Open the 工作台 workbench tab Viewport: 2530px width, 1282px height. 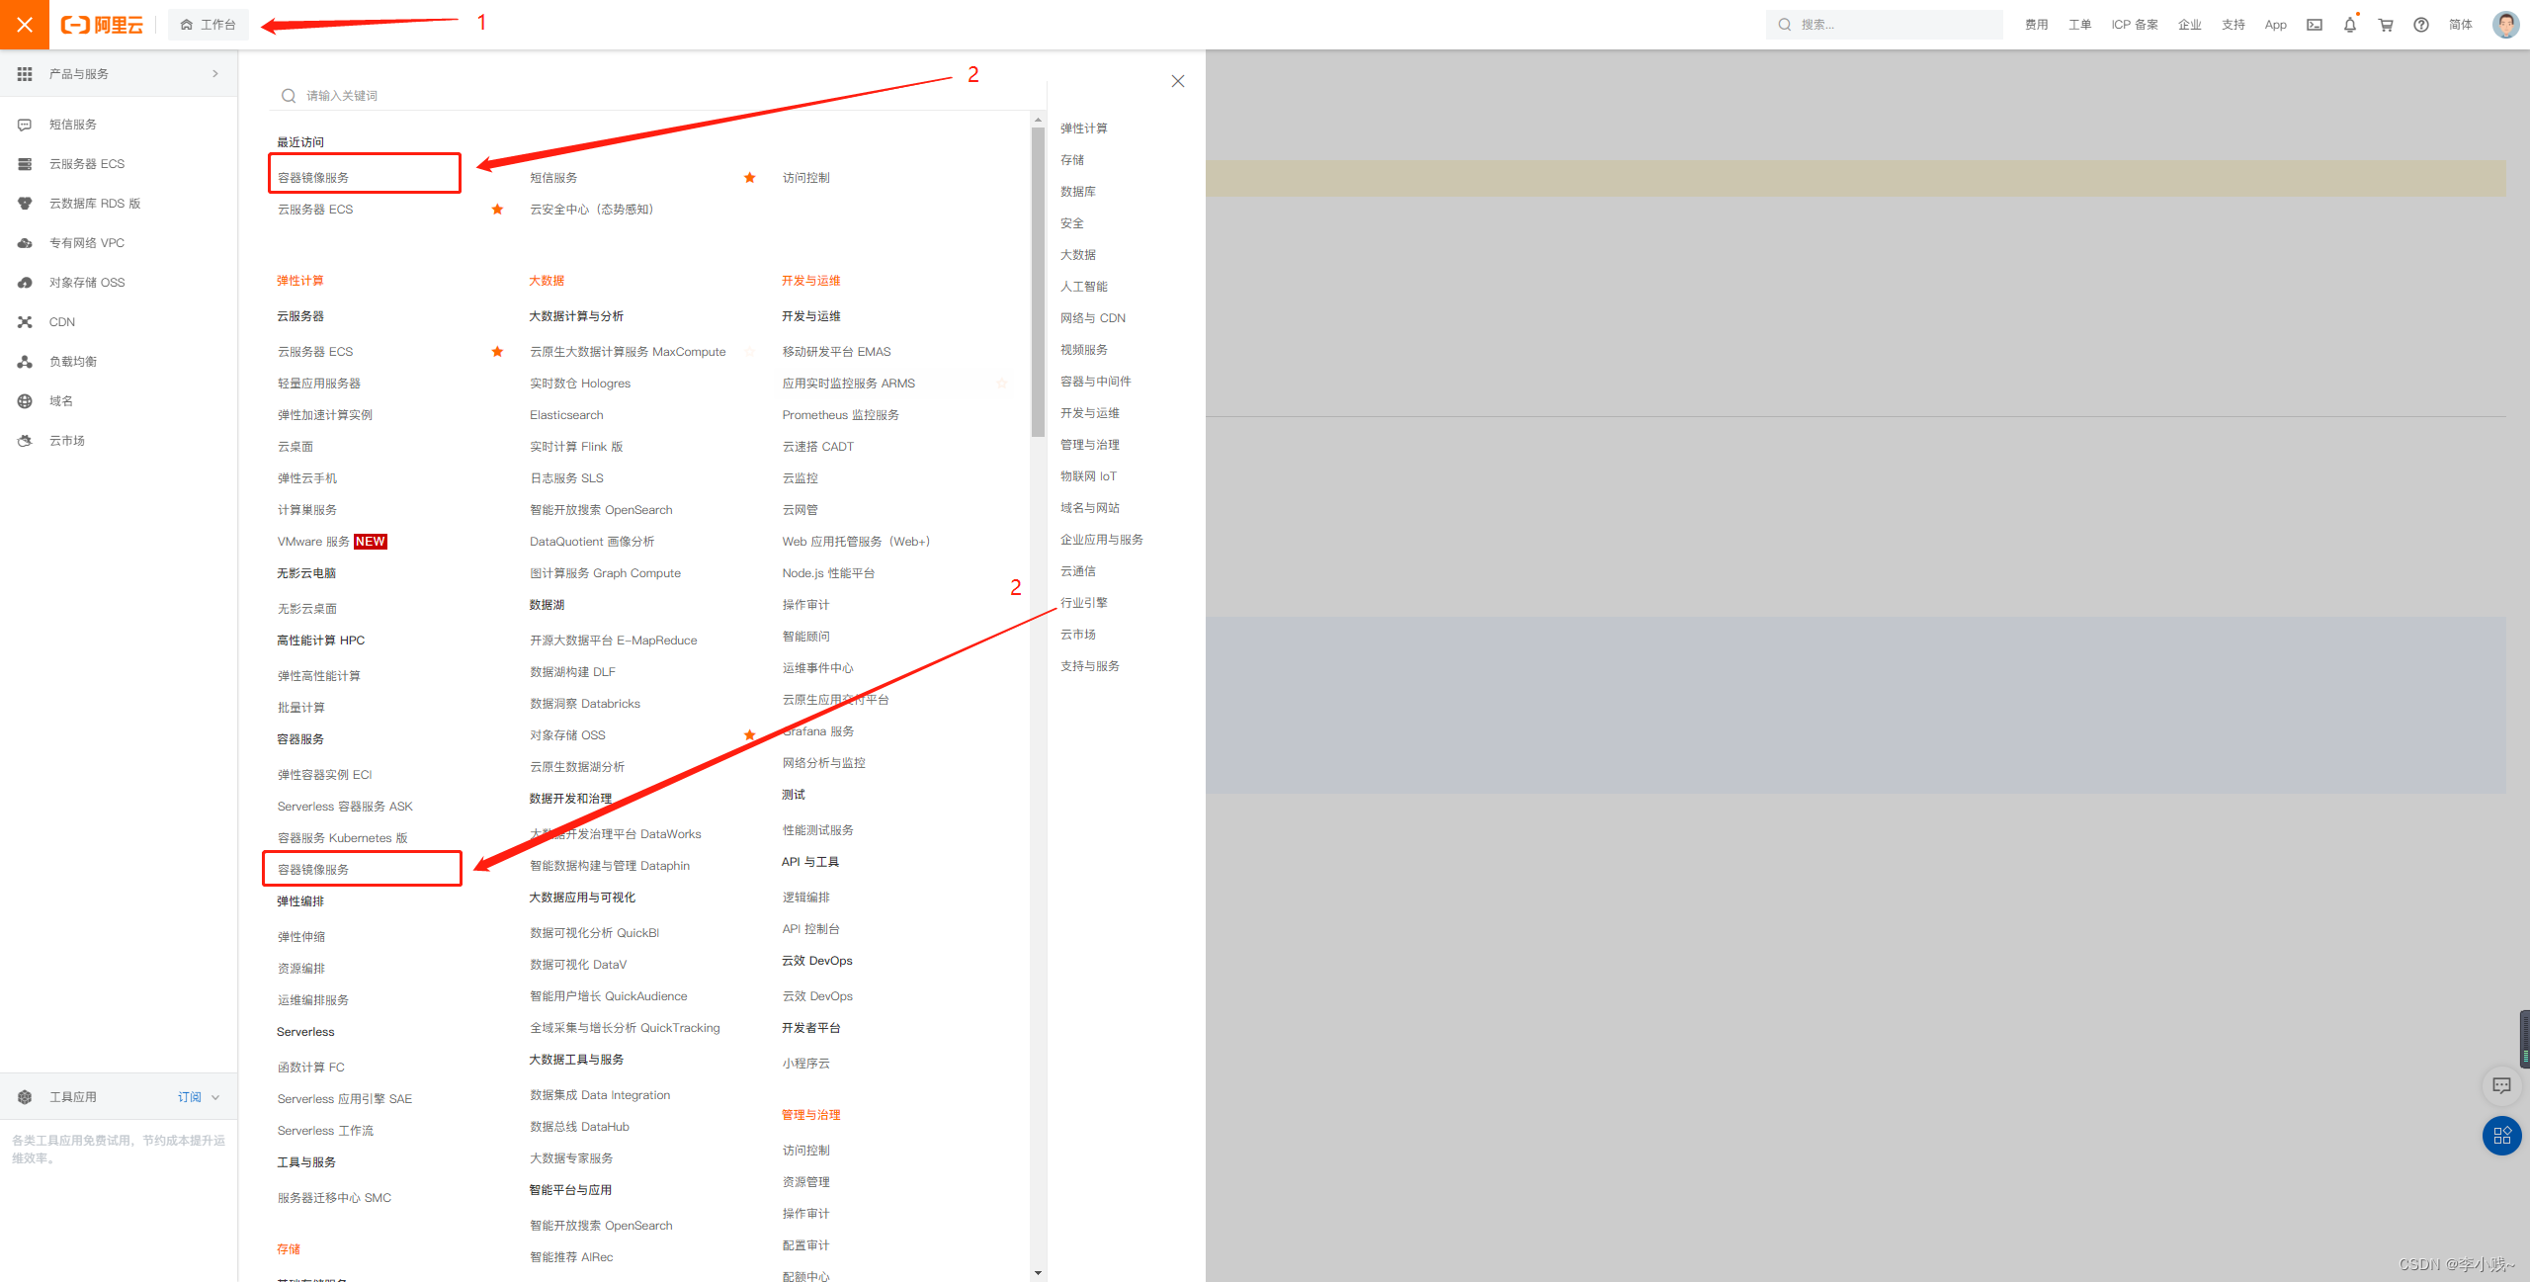[x=209, y=25]
